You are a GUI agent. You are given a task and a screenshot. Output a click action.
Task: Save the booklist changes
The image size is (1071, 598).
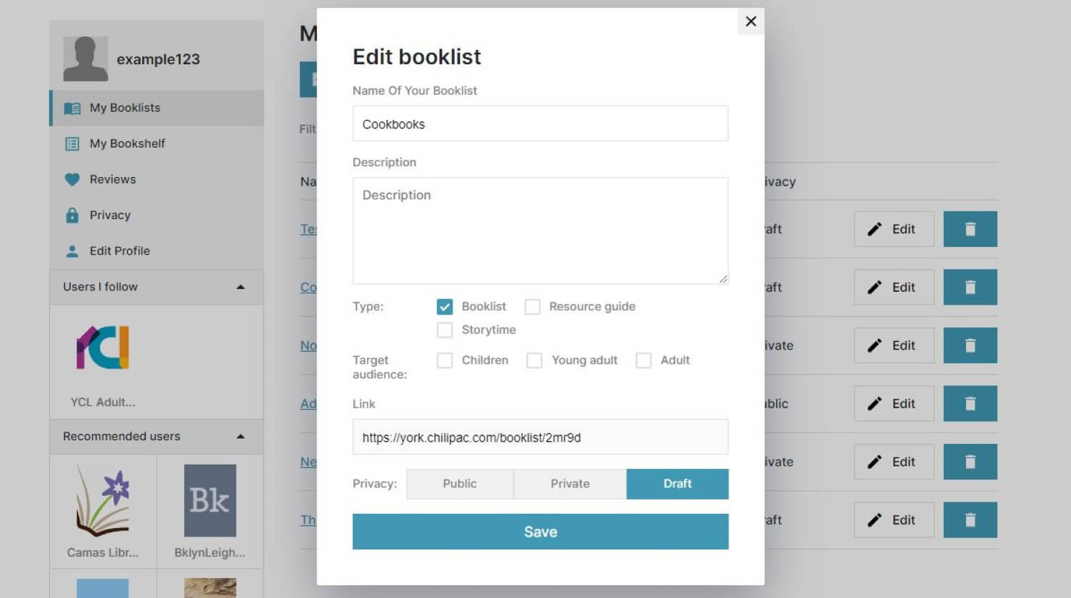(x=540, y=532)
